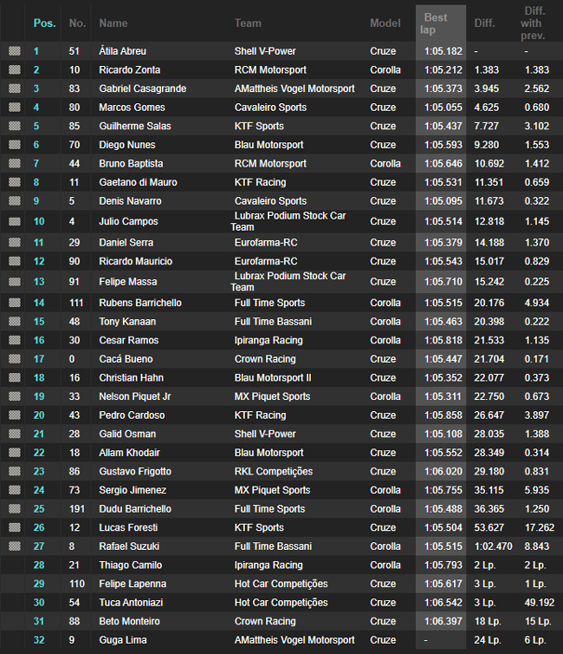This screenshot has width=563, height=654.
Task: Click Denis Navarro best lap 1:05.095
Action: [x=443, y=201]
